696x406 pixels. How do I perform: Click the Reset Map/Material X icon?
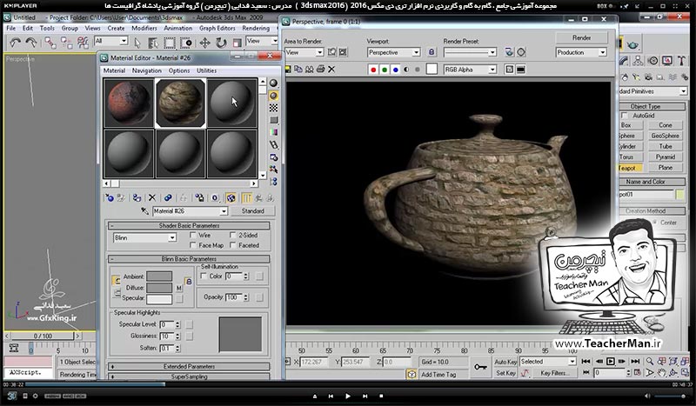pyautogui.click(x=152, y=198)
